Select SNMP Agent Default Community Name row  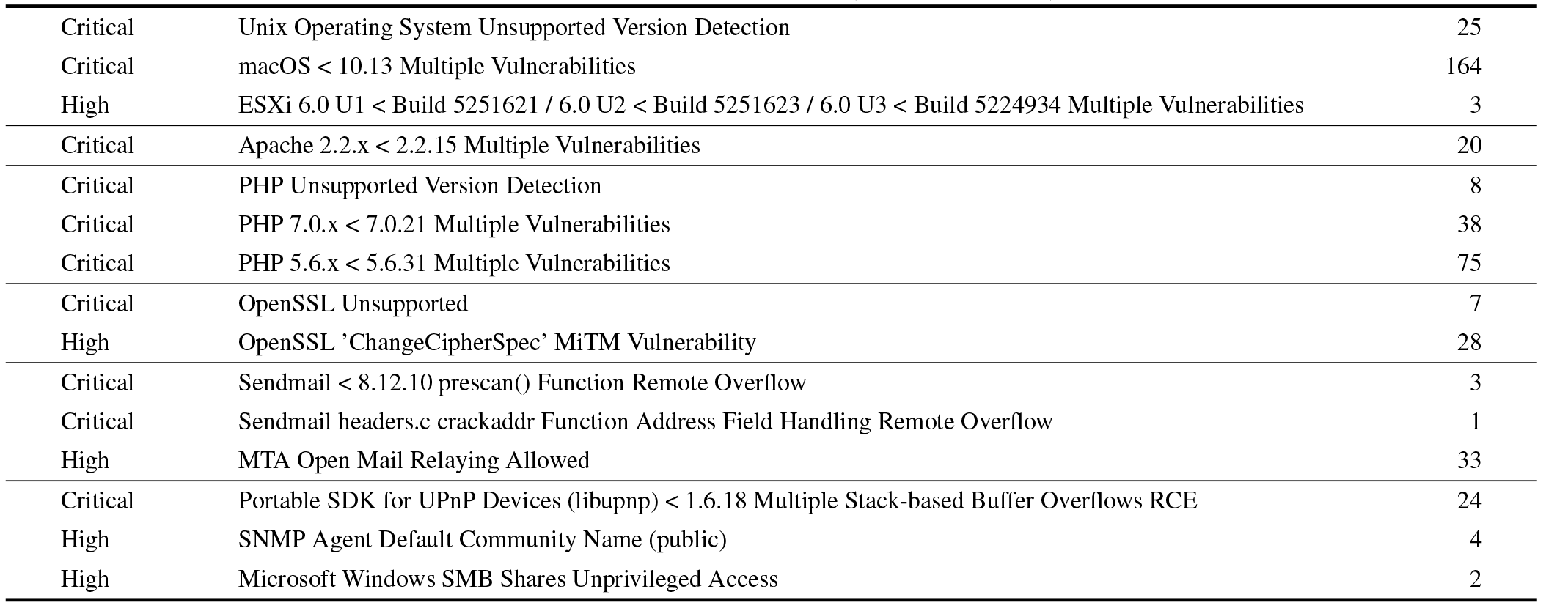772,540
